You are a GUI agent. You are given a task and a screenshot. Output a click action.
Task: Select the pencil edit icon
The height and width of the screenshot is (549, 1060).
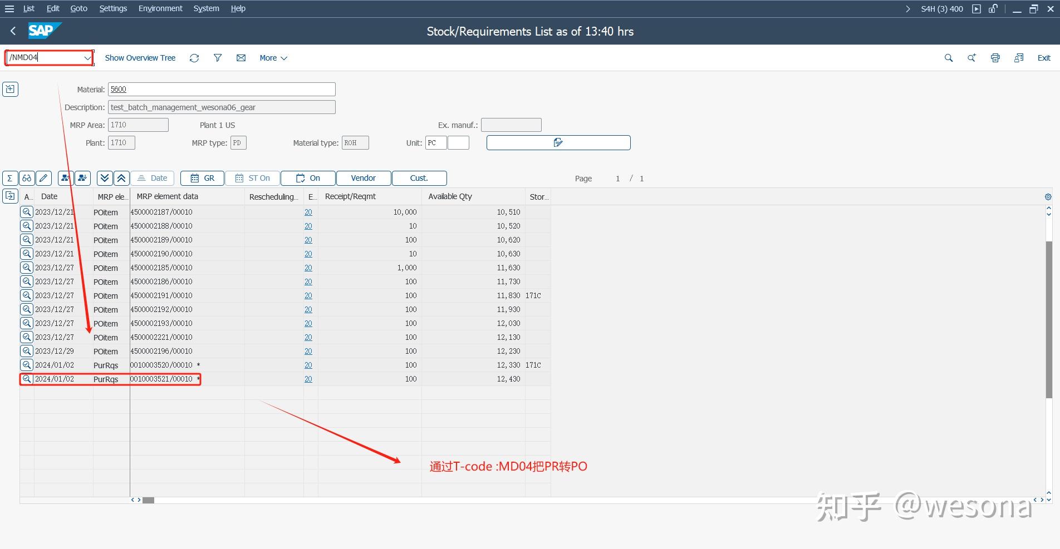43,178
